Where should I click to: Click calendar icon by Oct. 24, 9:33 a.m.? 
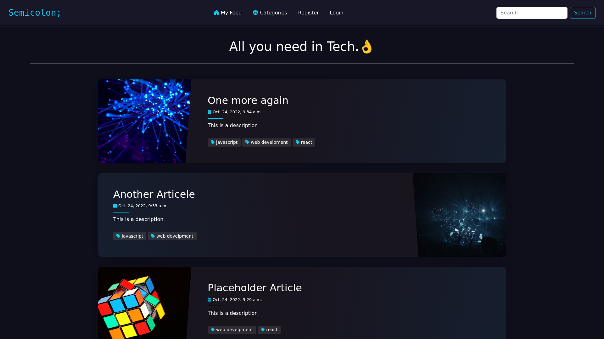point(115,206)
